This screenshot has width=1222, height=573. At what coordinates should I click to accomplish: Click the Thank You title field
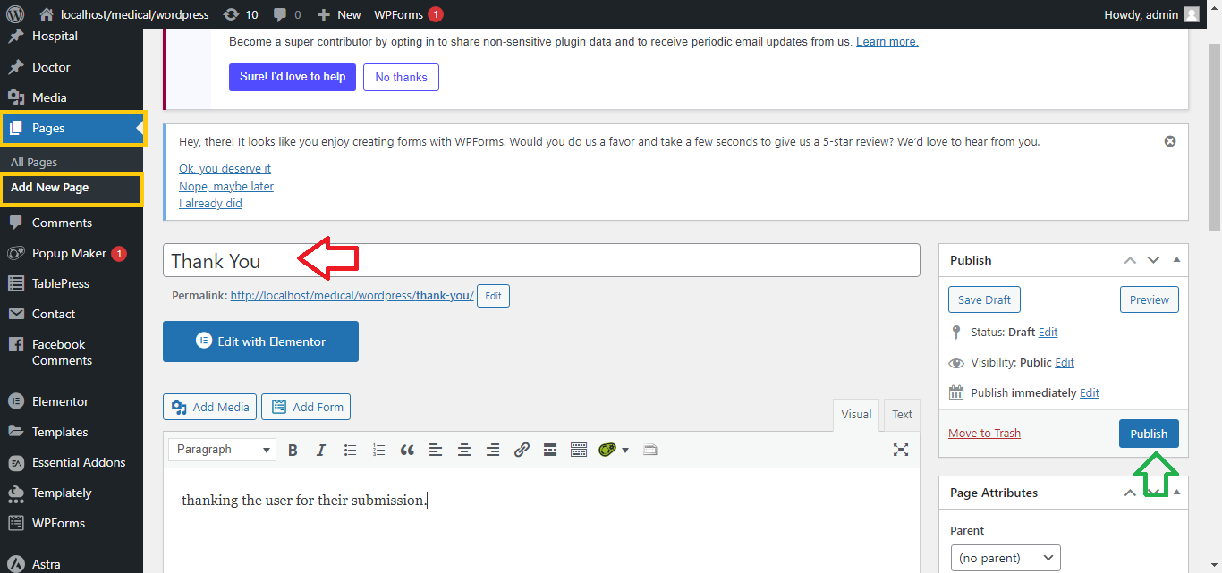coord(541,261)
